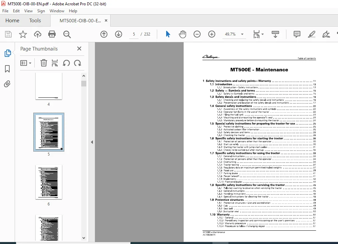The width and height of the screenshot is (338, 244).
Task: Close the MT500E-OIB-00-E... document tab
Action: pyautogui.click(x=106, y=20)
